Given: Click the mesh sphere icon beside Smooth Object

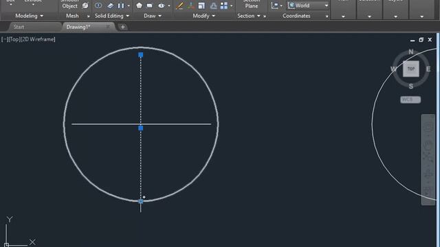Looking at the screenshot, I should click(85, 5).
